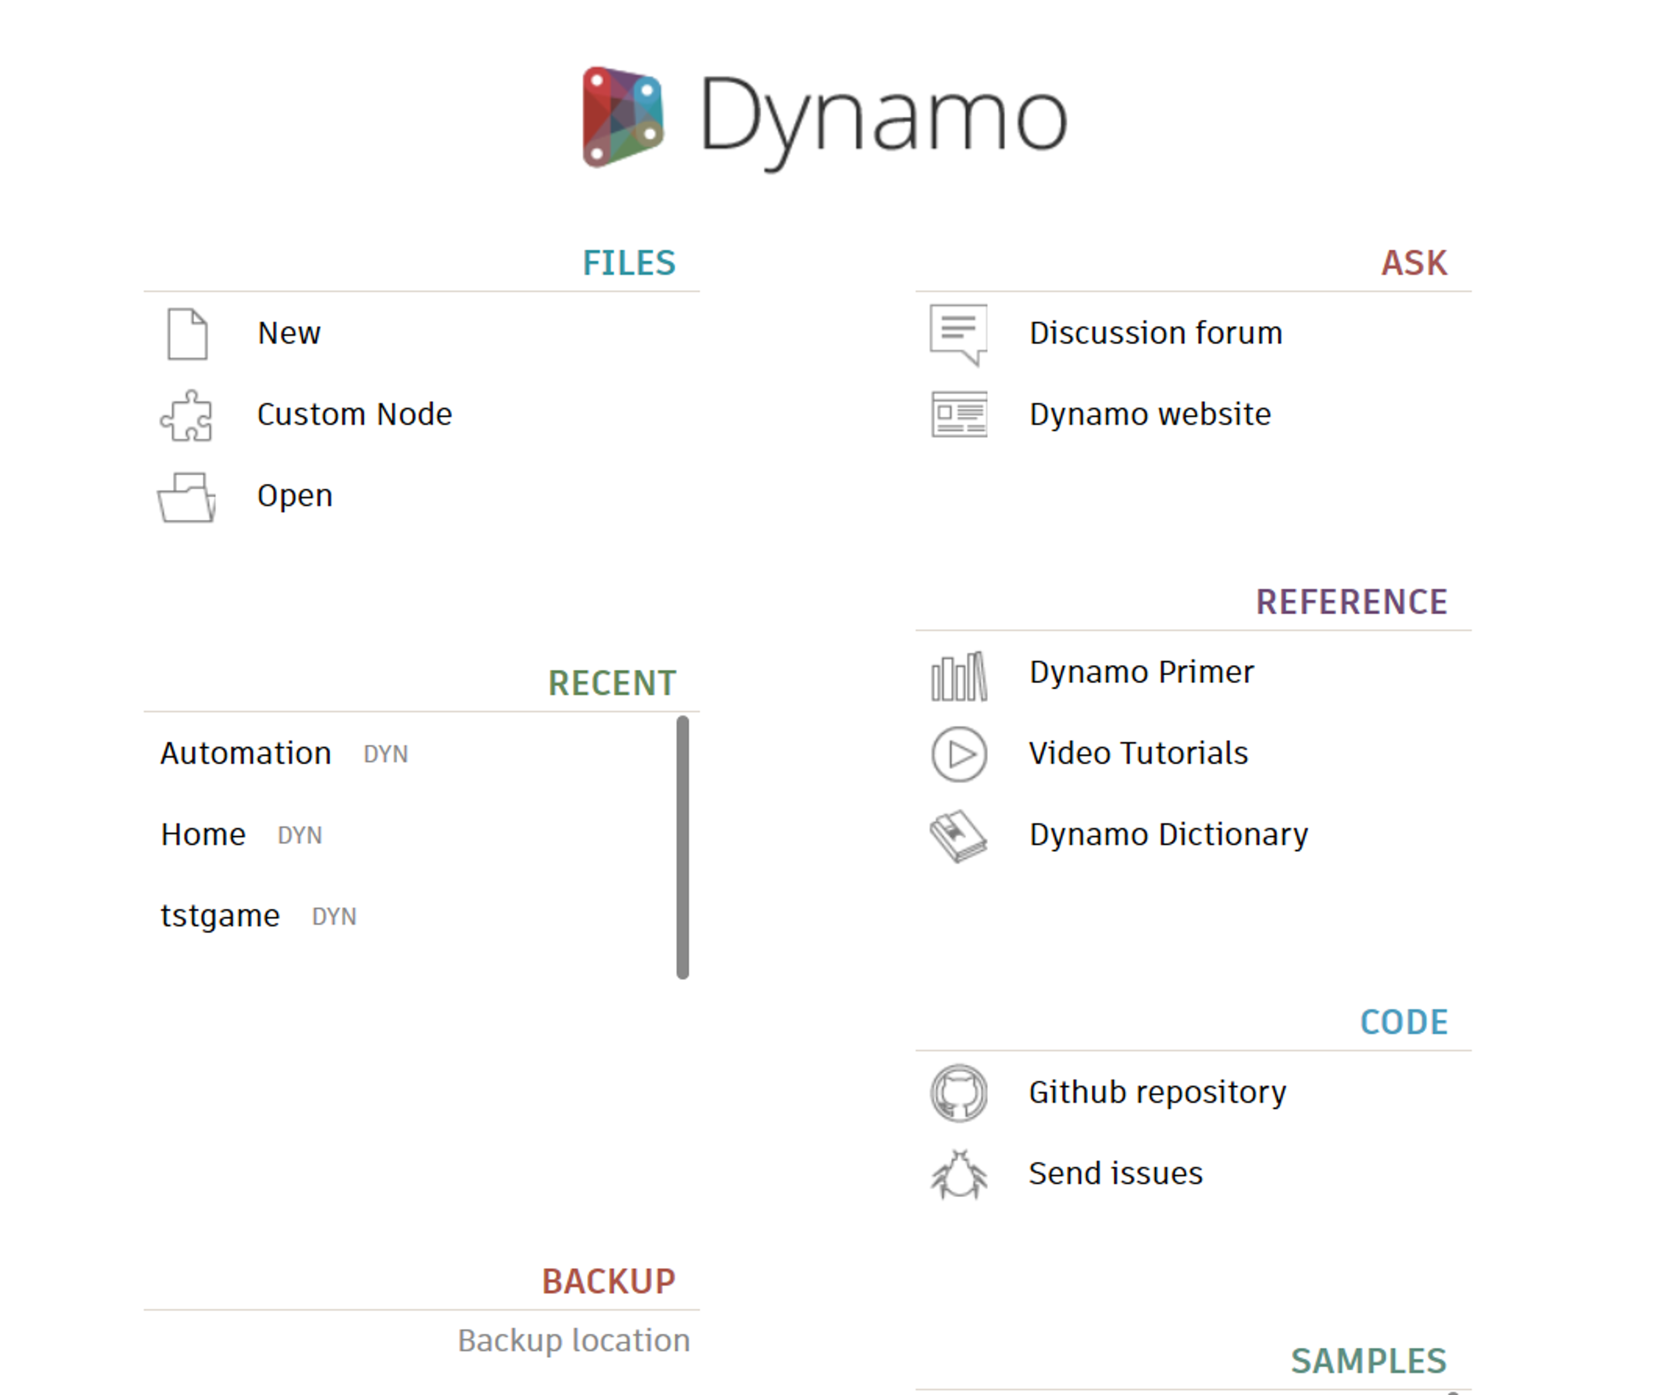Launch Video Tutorials
This screenshot has height=1395, width=1675.
tap(1138, 754)
